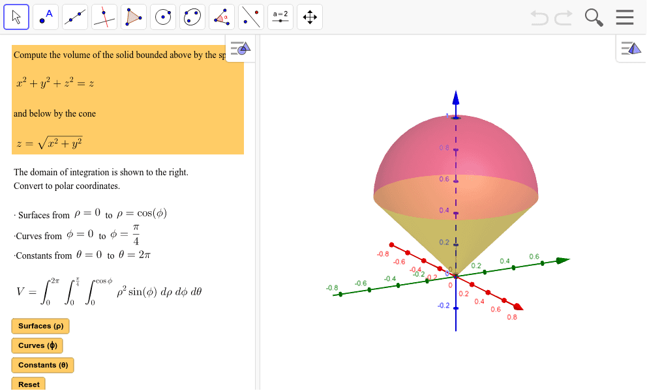Select the Point tool

pyautogui.click(x=46, y=17)
